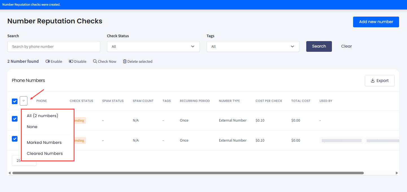The image size is (407, 192).
Task: Click the first row Pending status badge
Action: [x=80, y=120]
